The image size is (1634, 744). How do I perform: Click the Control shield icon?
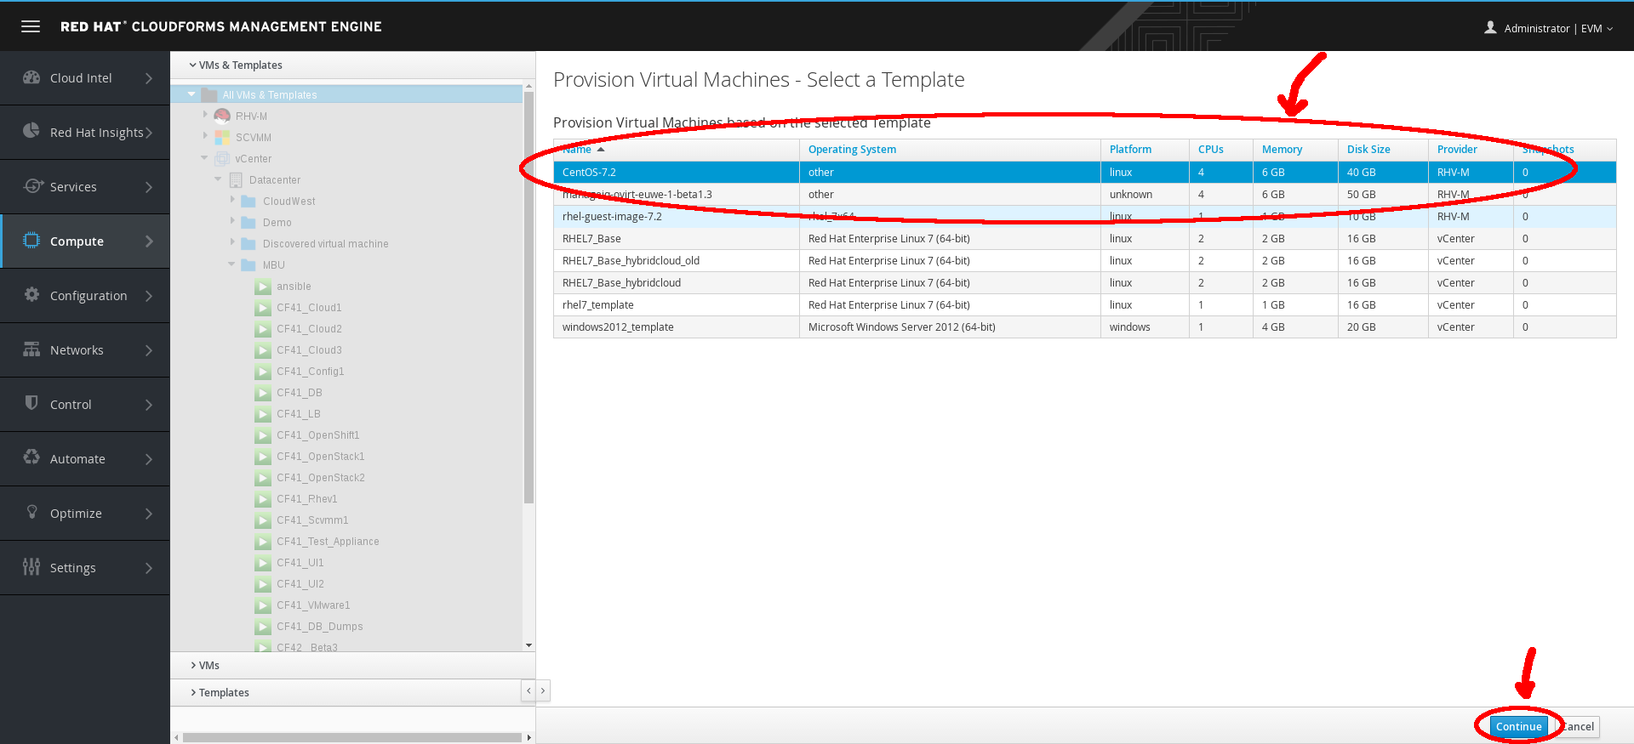coord(31,403)
